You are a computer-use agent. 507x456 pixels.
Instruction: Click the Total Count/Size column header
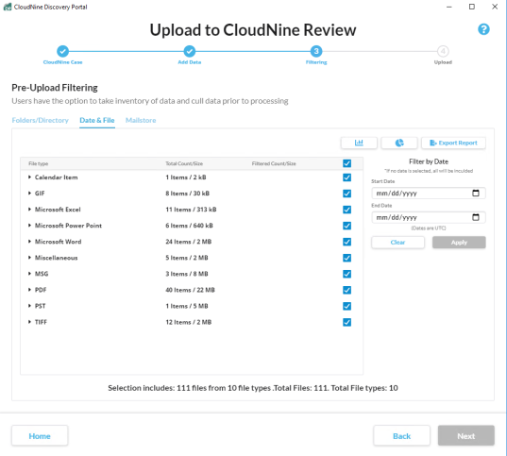tap(184, 163)
